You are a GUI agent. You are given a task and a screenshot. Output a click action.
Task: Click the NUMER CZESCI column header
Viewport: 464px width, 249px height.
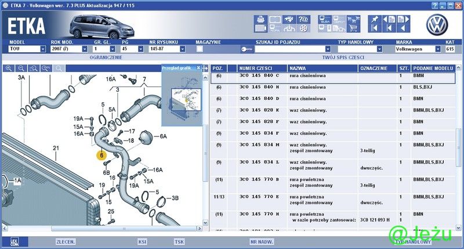[262, 68]
